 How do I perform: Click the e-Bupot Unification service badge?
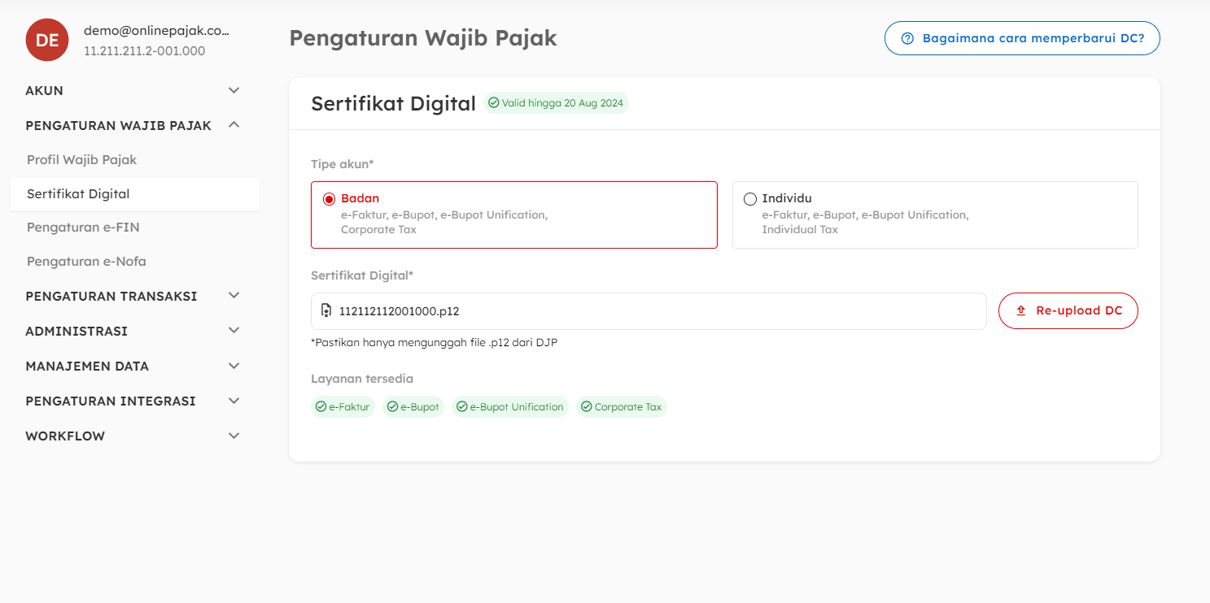point(510,406)
